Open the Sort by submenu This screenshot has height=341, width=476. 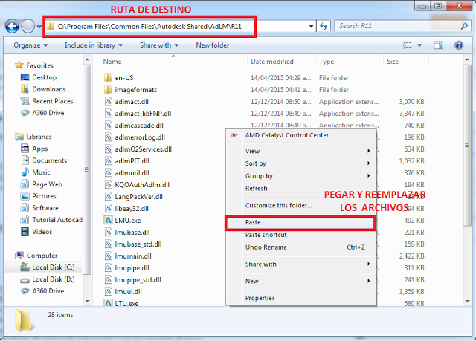click(x=301, y=163)
